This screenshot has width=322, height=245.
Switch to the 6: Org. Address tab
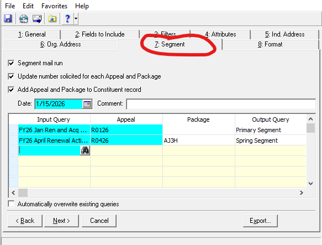[x=61, y=44]
